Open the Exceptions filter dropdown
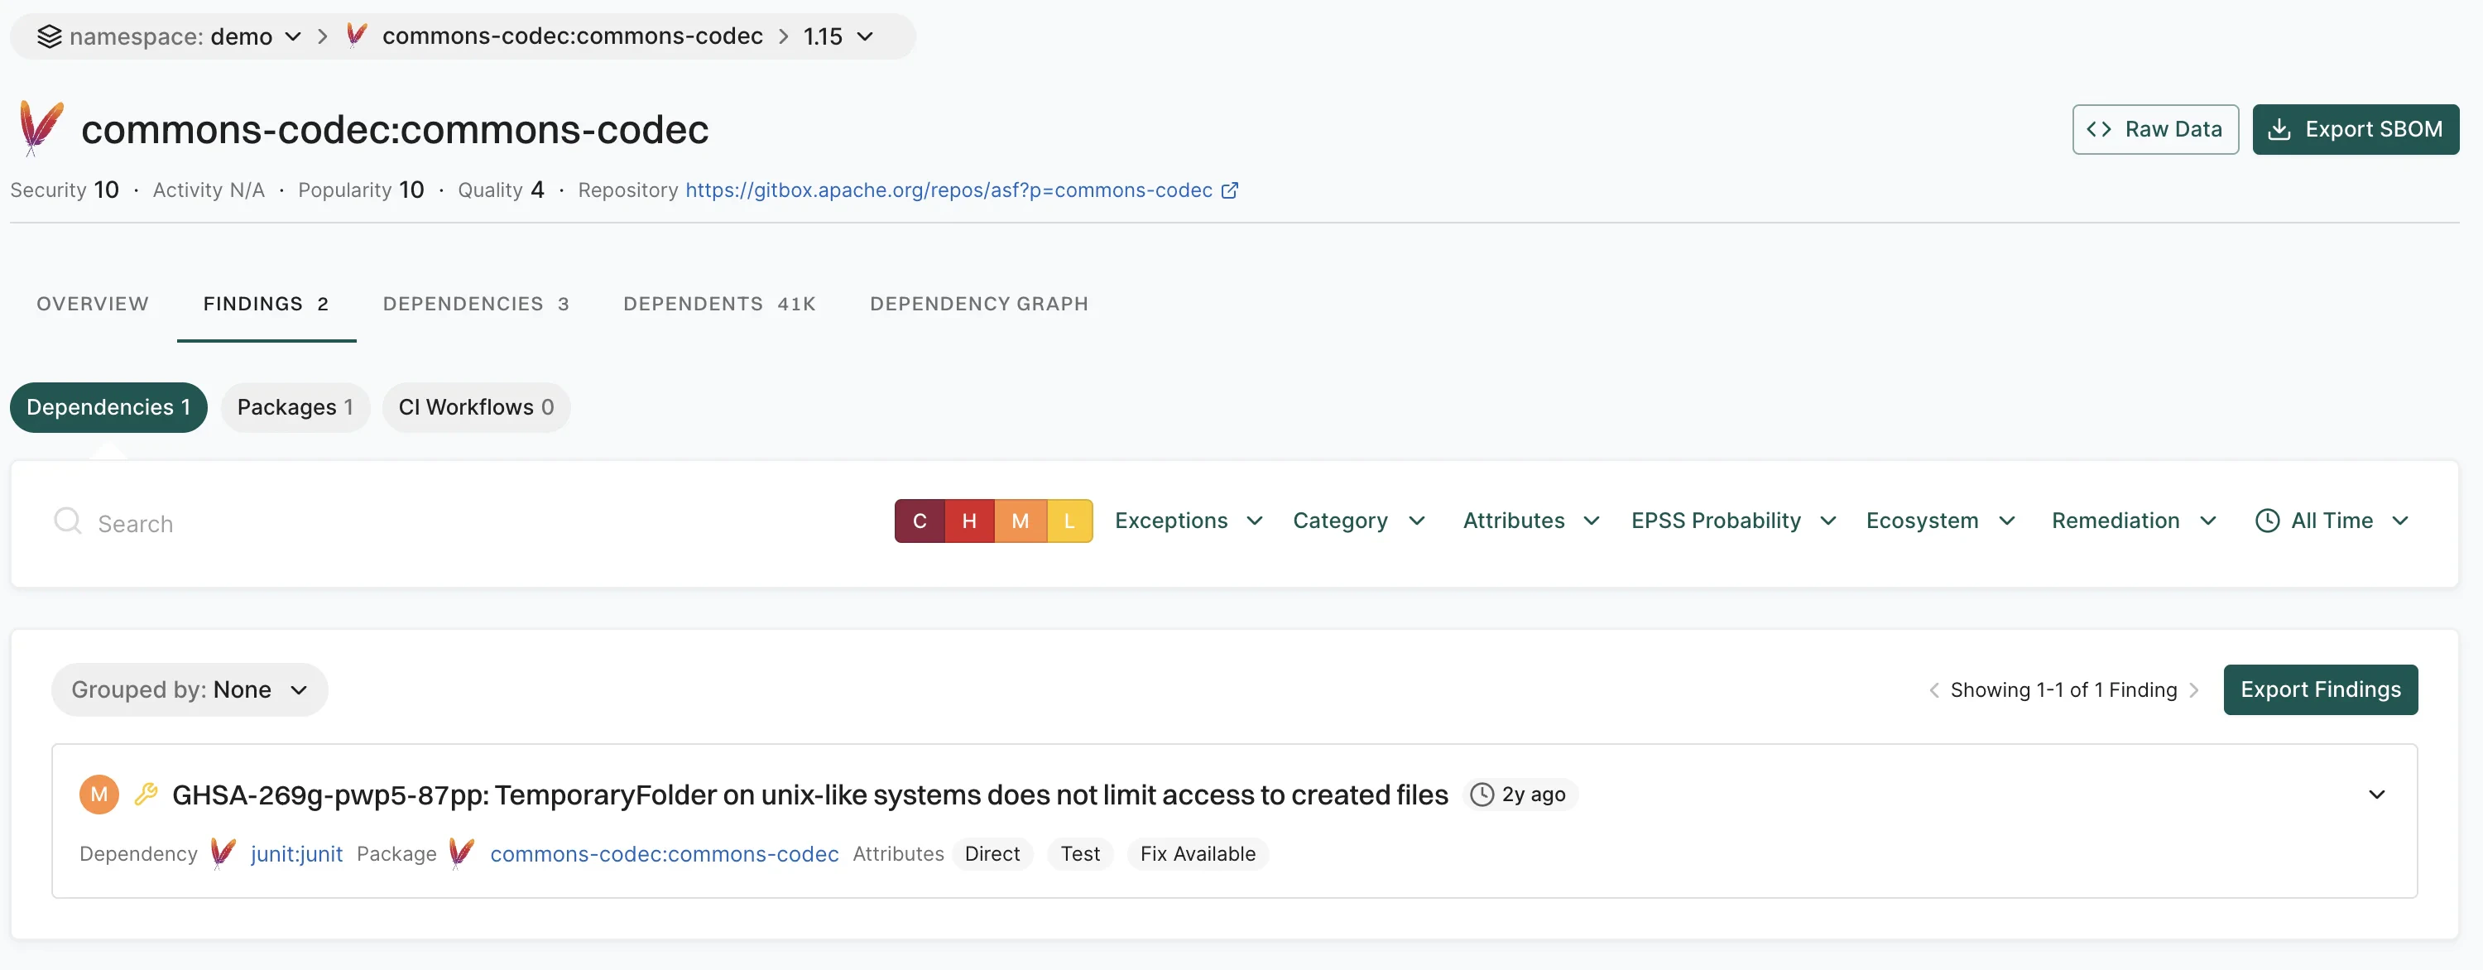This screenshot has height=970, width=2483. pos(1188,521)
